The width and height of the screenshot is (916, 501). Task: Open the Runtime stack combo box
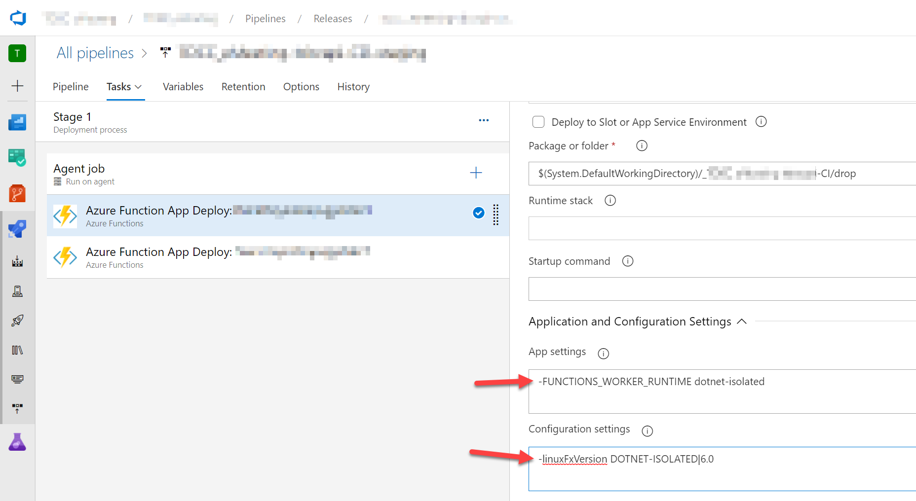pos(722,228)
